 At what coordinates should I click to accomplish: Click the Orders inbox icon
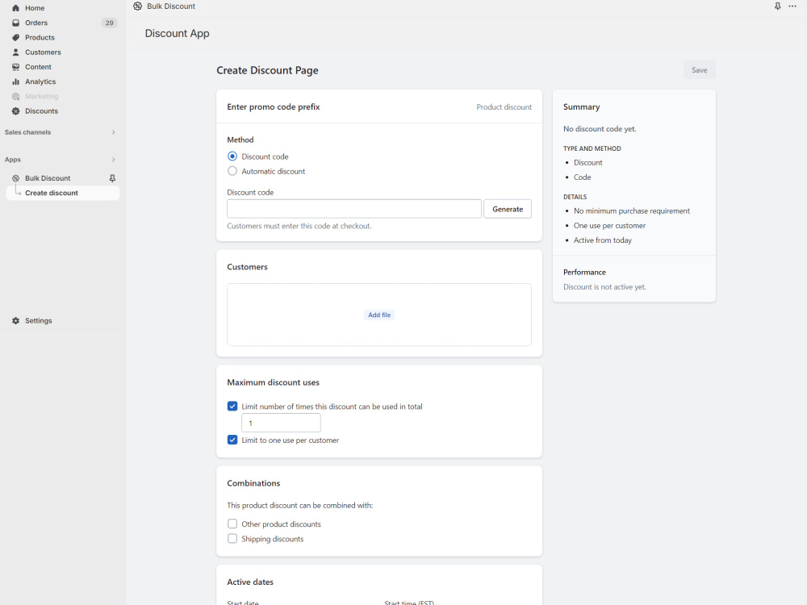tap(15, 23)
